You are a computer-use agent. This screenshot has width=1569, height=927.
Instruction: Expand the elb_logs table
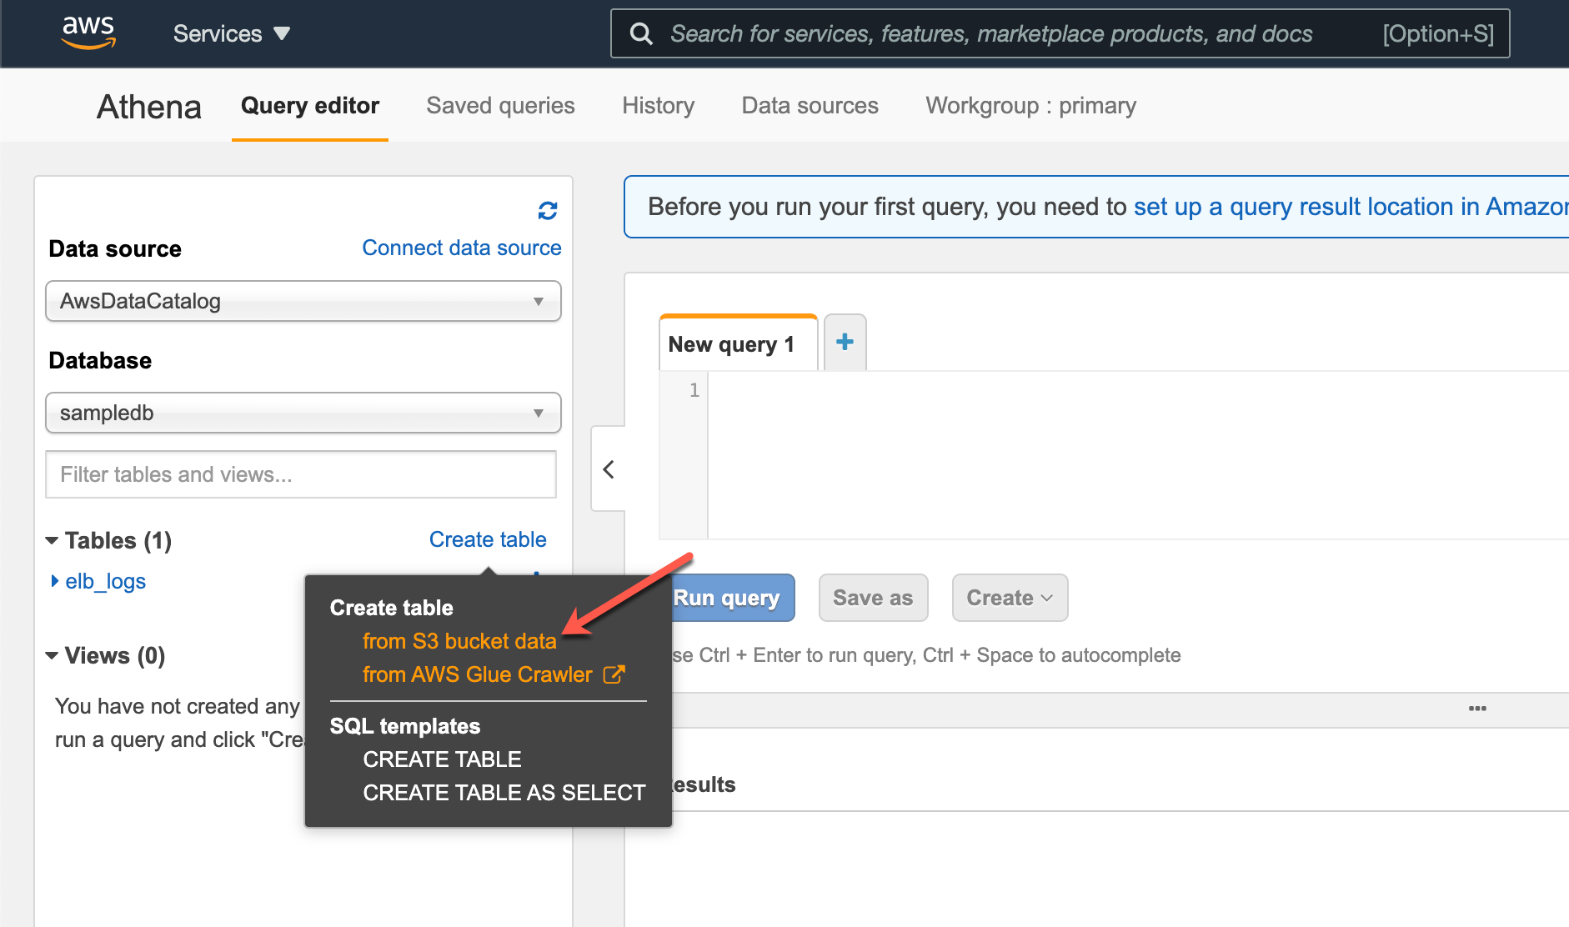coord(55,581)
